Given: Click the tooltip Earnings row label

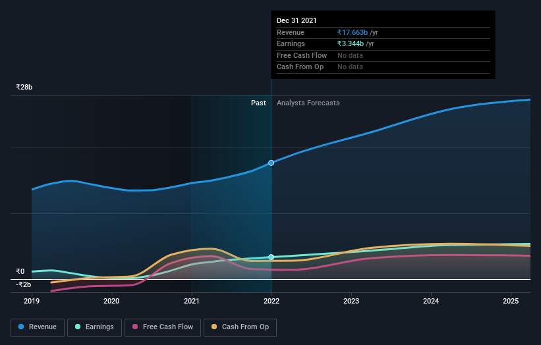Looking at the screenshot, I should 291,43.
